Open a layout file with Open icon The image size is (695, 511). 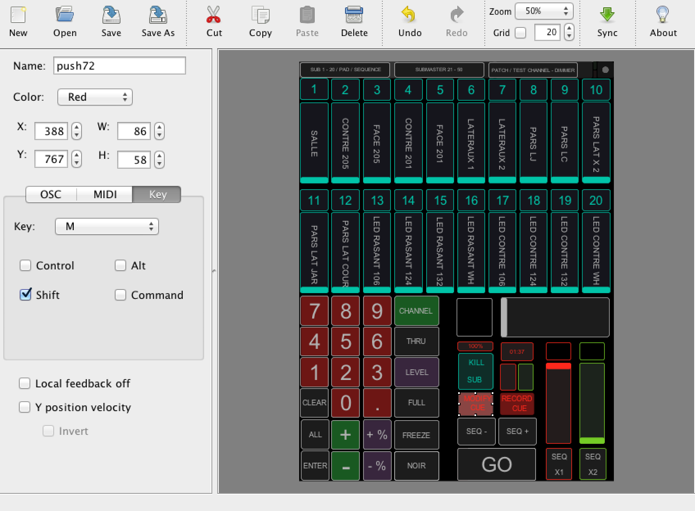[65, 16]
